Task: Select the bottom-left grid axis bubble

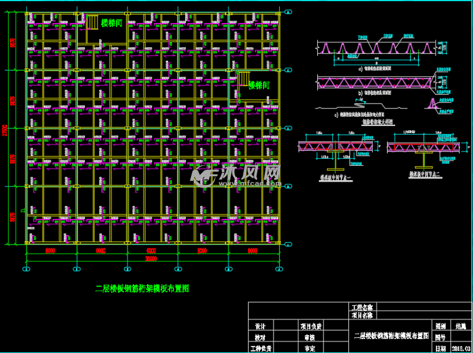Action: coord(27,269)
